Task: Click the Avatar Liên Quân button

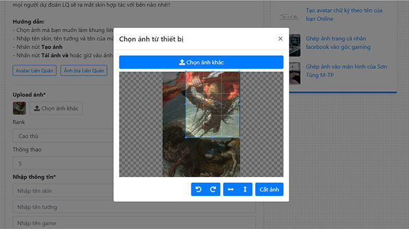Action: (34, 71)
